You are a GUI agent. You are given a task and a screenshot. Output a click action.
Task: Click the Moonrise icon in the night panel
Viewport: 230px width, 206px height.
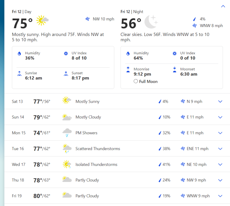tap(128, 70)
